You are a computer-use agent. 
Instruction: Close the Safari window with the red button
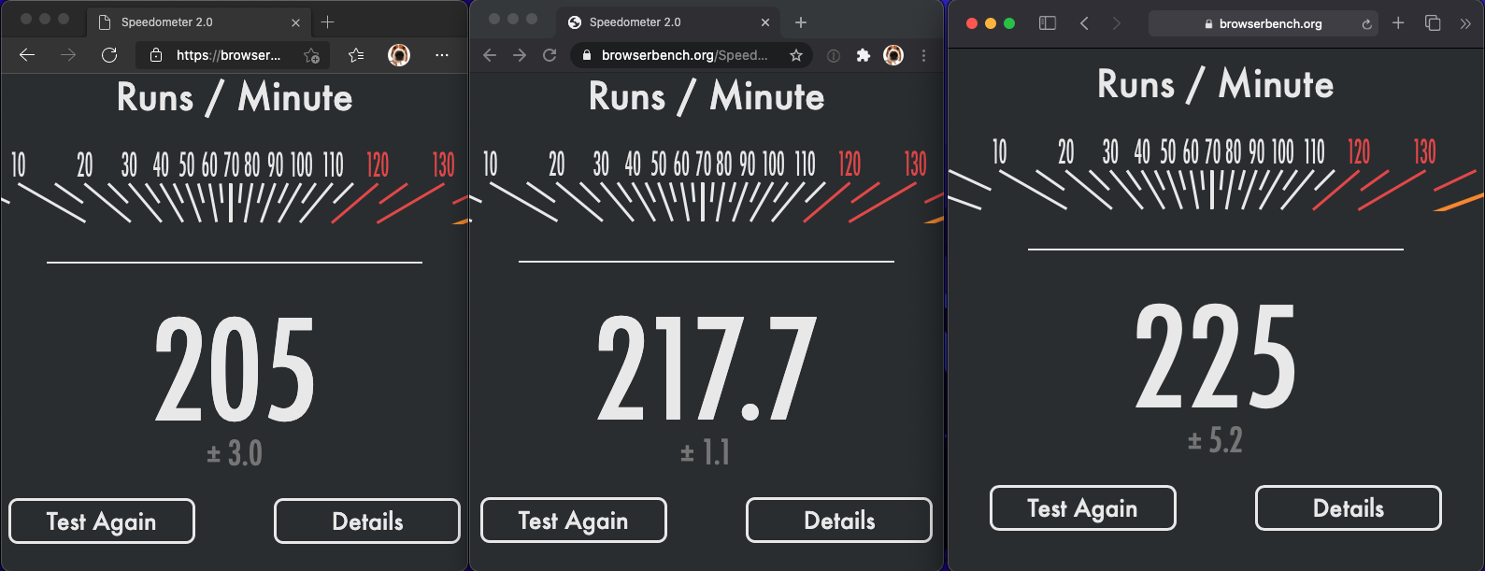[972, 23]
